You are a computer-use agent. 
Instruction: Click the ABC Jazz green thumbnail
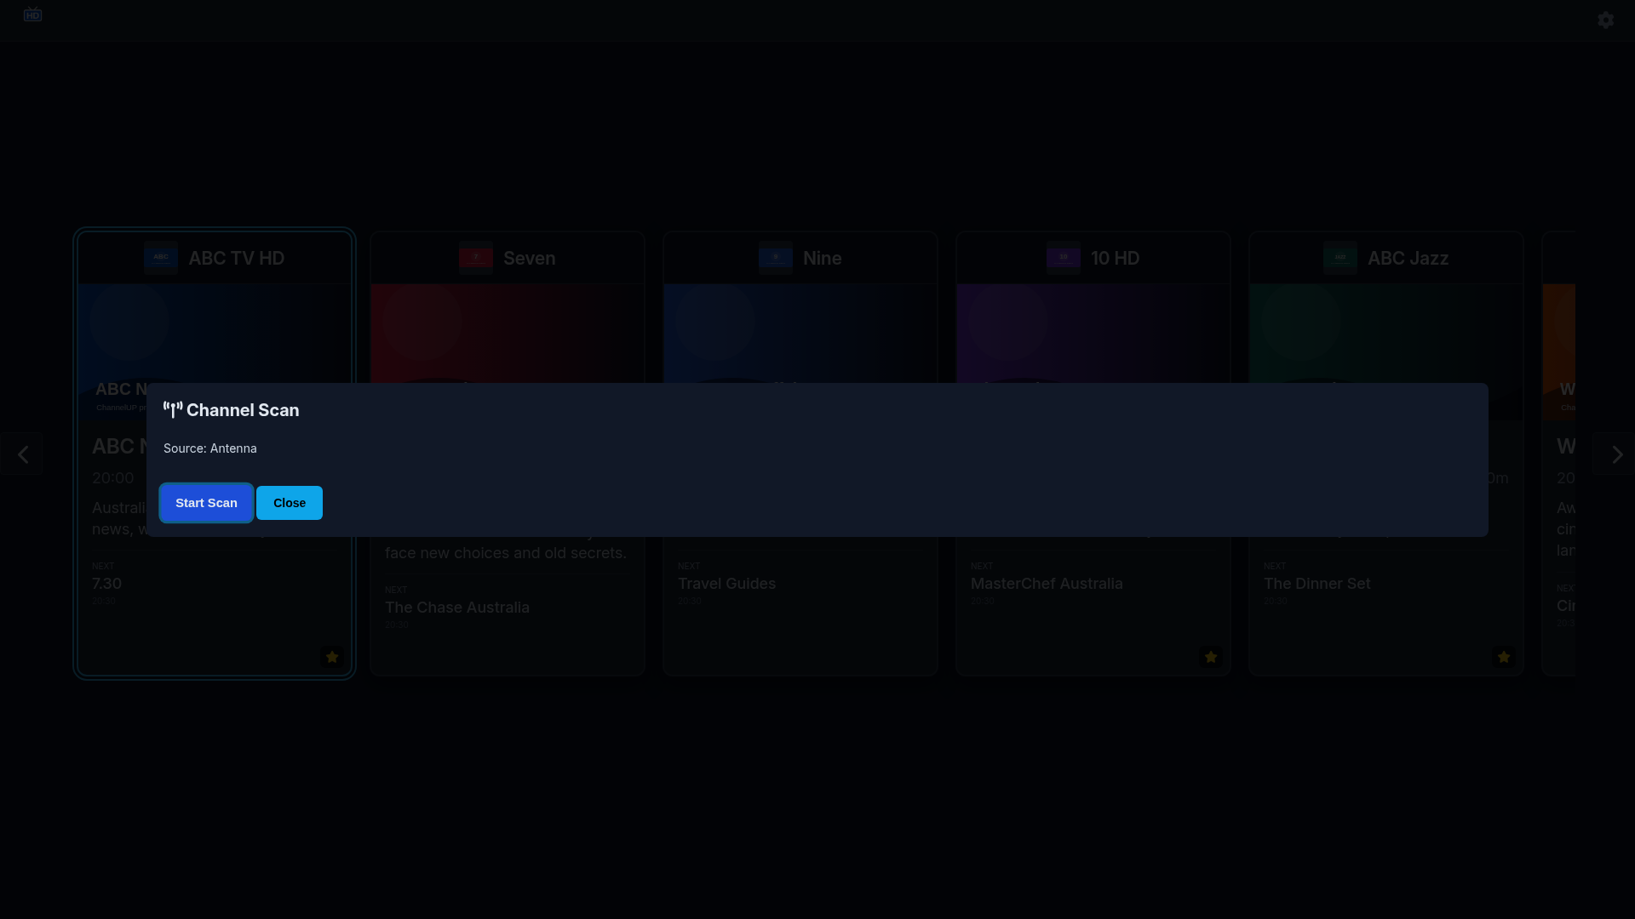pos(1386,333)
